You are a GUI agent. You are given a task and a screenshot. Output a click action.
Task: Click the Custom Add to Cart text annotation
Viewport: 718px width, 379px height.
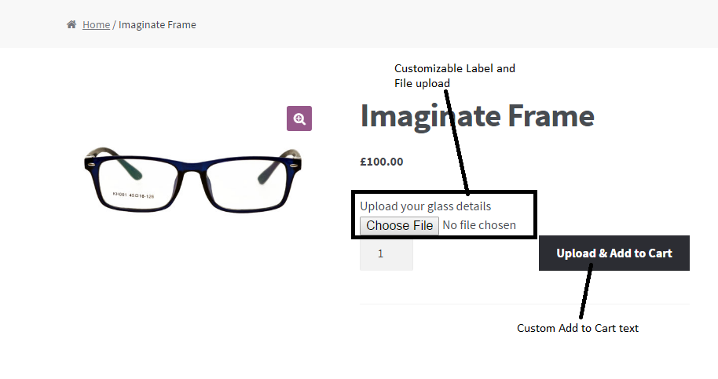click(x=577, y=328)
